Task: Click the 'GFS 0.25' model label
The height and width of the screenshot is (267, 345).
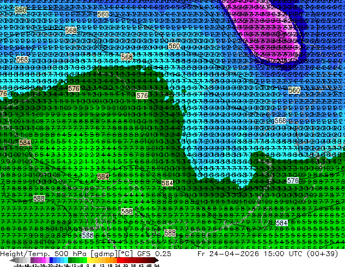Action: click(154, 253)
